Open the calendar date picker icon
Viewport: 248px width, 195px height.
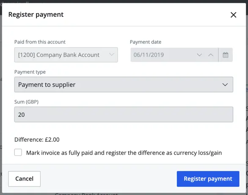point(226,55)
